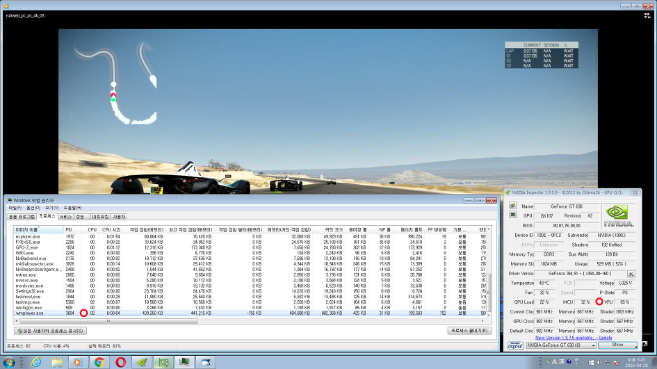Click the Donate PayPal icon in NVIDIA Inspector

click(x=515, y=345)
